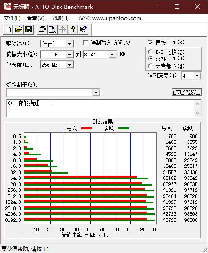Save results using the floppy disk icon

[28, 30]
